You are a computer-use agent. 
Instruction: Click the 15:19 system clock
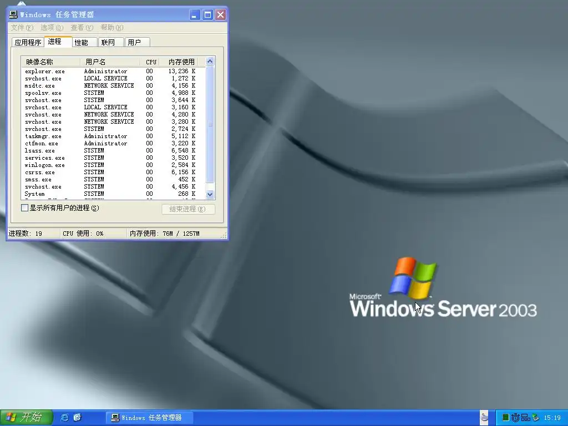coord(552,418)
